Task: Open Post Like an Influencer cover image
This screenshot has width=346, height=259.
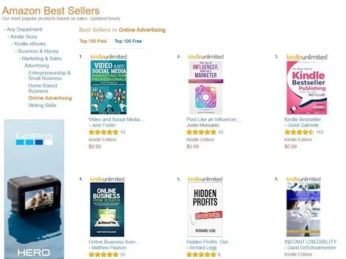Action: tap(205, 87)
